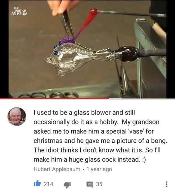The height and width of the screenshot is (195, 175).
Task: Click the dark blowpipe holding the fish
Action: [x=142, y=53]
